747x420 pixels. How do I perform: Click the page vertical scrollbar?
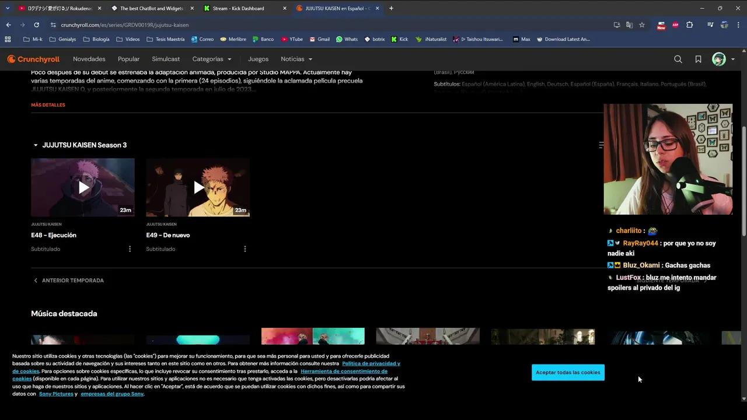tap(743, 181)
